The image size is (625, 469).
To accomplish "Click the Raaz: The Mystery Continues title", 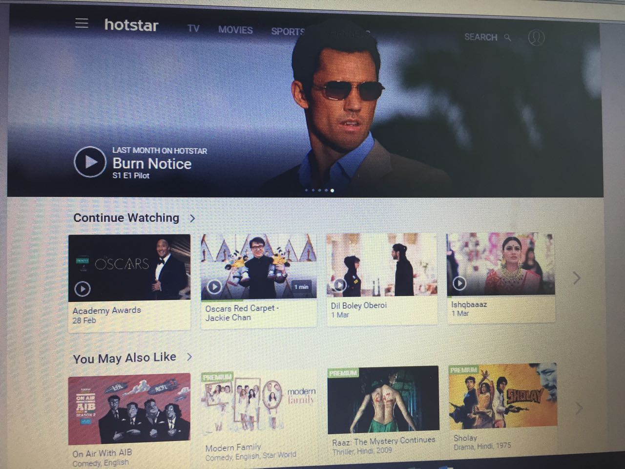I will [x=383, y=441].
